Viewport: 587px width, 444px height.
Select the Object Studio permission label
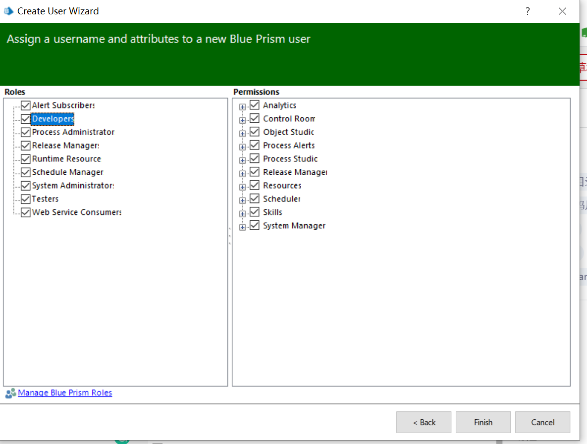288,132
